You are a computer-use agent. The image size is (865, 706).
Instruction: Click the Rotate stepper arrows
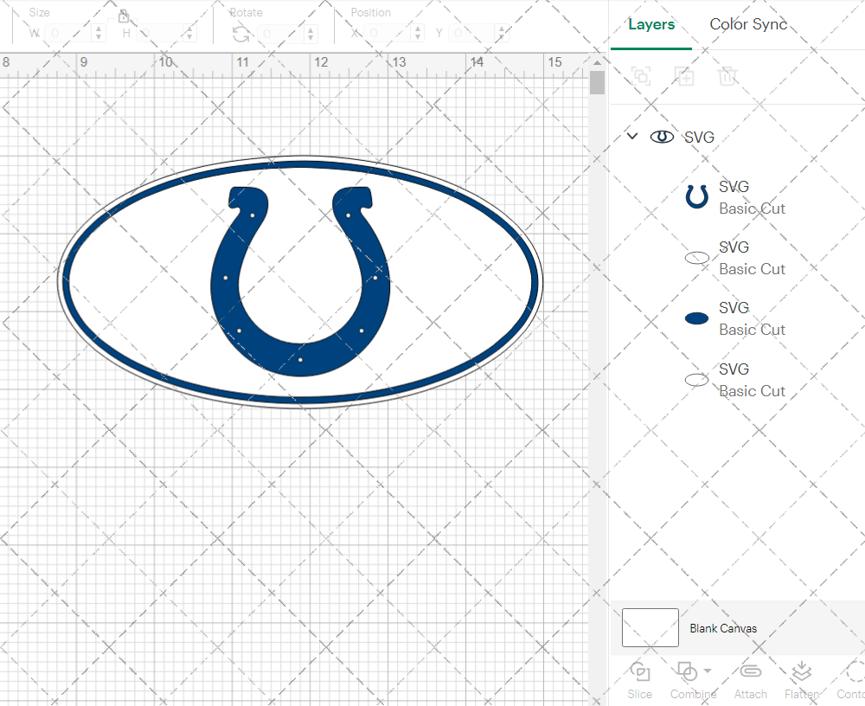tap(311, 34)
